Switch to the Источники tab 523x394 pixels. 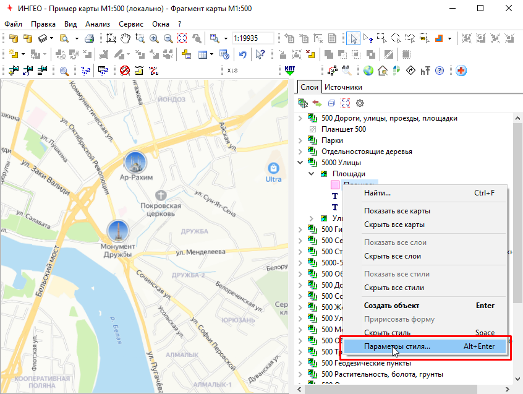tap(343, 87)
